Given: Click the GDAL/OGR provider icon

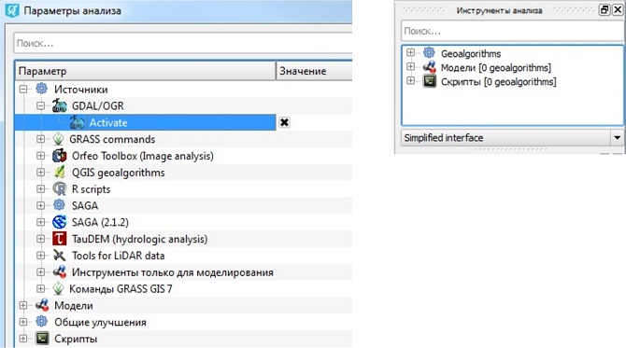Looking at the screenshot, I should tap(60, 105).
